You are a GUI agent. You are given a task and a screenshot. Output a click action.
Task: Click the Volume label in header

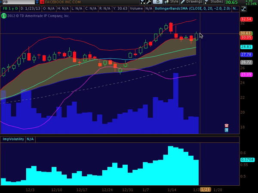tap(136, 9)
